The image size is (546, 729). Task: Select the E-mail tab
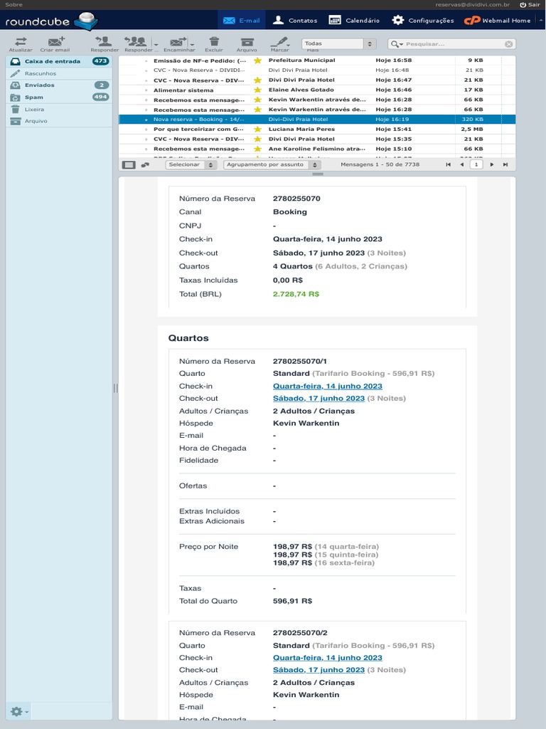[x=242, y=20]
